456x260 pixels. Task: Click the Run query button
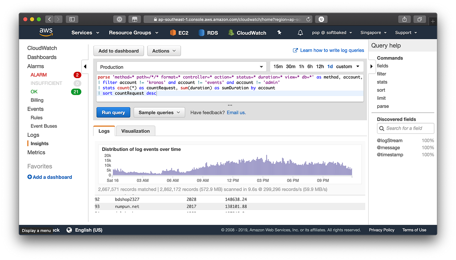(x=113, y=112)
